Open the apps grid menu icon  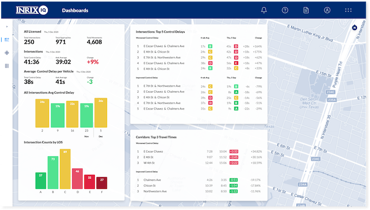click(x=348, y=10)
